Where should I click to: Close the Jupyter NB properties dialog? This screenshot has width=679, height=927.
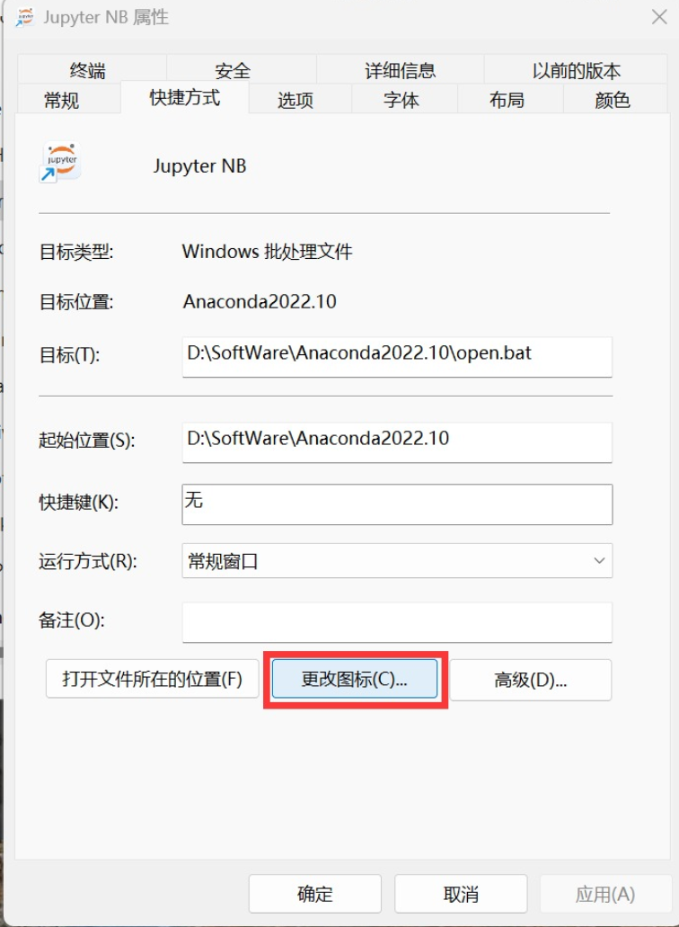pos(659,16)
